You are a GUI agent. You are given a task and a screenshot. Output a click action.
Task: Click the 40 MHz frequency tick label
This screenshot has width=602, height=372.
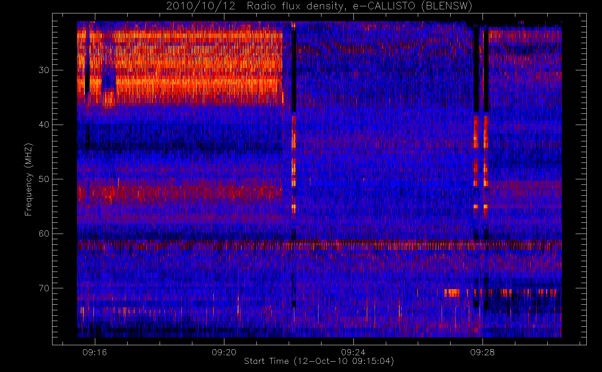pyautogui.click(x=44, y=125)
